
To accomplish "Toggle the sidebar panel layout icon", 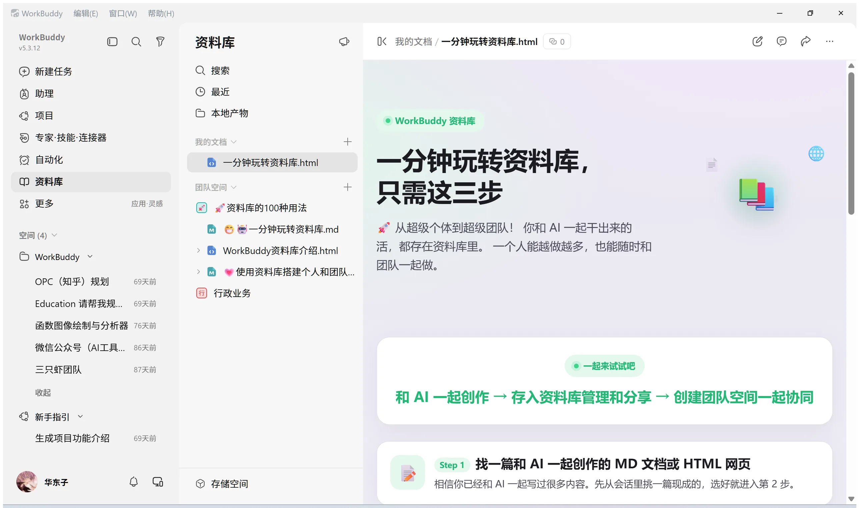I will pyautogui.click(x=112, y=42).
